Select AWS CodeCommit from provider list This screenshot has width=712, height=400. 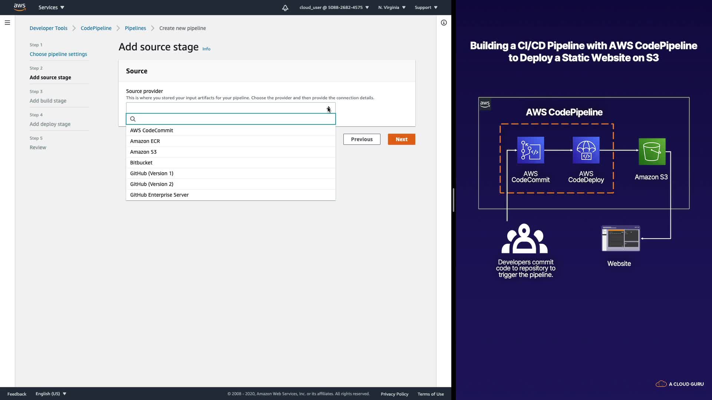coord(152,130)
